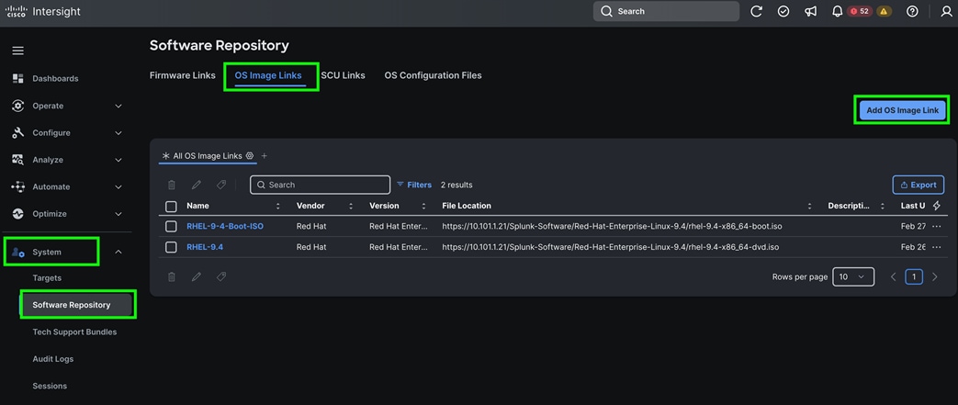The height and width of the screenshot is (405, 958).
Task: Open the user profile icon
Action: 946,12
